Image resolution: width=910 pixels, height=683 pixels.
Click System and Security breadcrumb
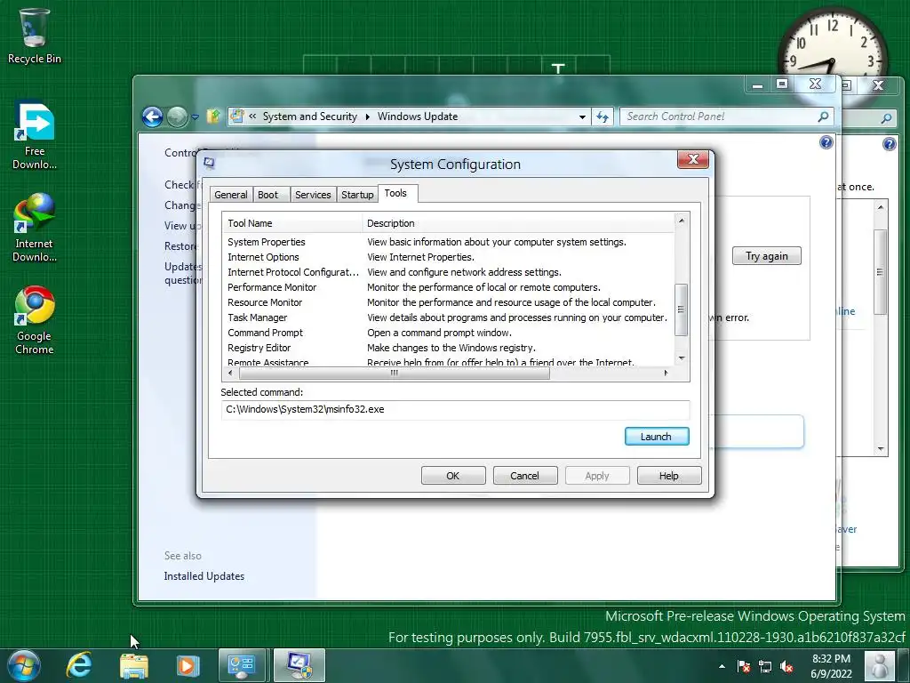(309, 117)
